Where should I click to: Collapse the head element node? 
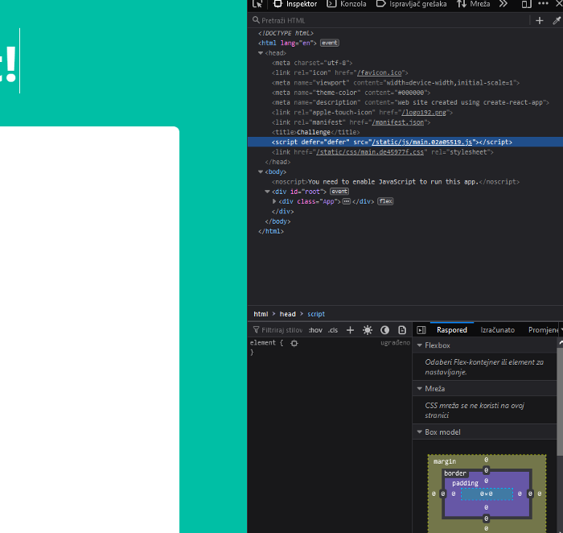click(261, 53)
